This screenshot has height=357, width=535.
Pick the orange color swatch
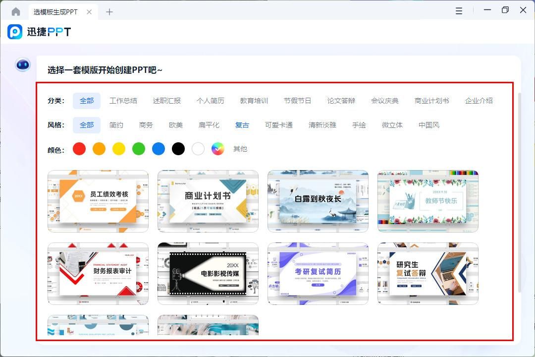click(x=99, y=149)
